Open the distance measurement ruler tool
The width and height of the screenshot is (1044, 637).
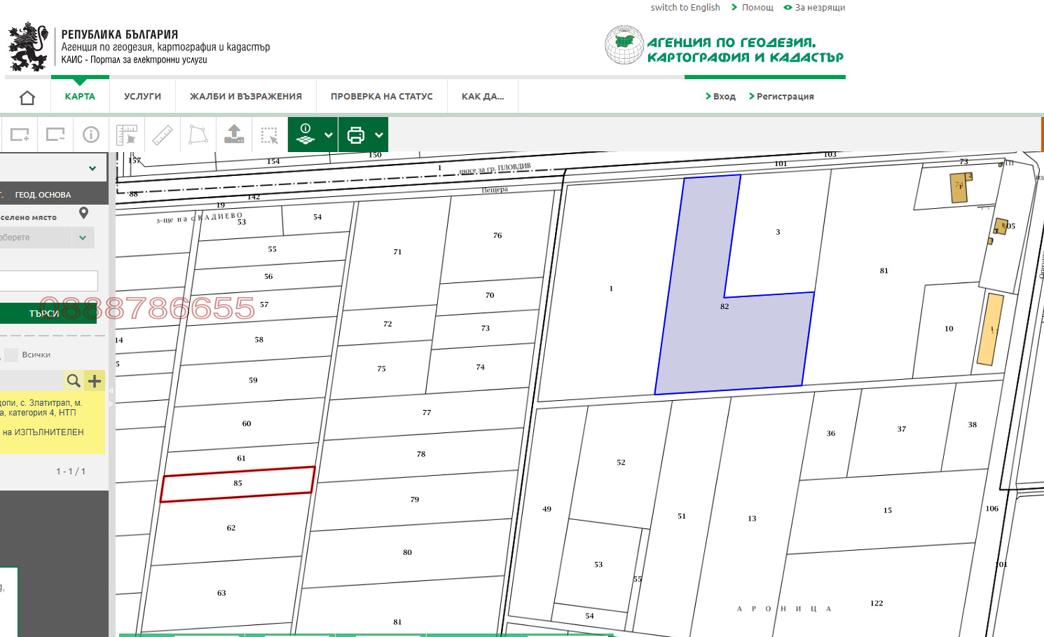[x=163, y=135]
